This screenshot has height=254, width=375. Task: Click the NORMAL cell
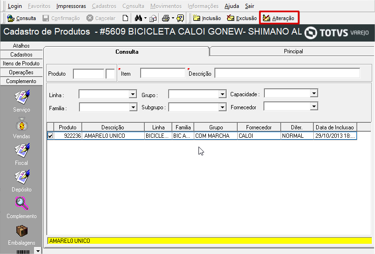tap(297, 135)
